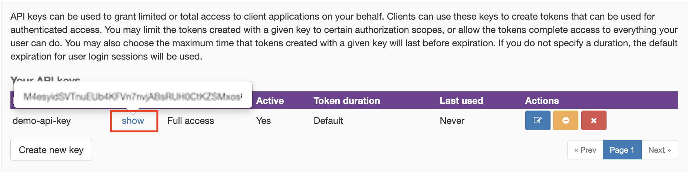Click the "show" link for demo-api-key

click(133, 121)
